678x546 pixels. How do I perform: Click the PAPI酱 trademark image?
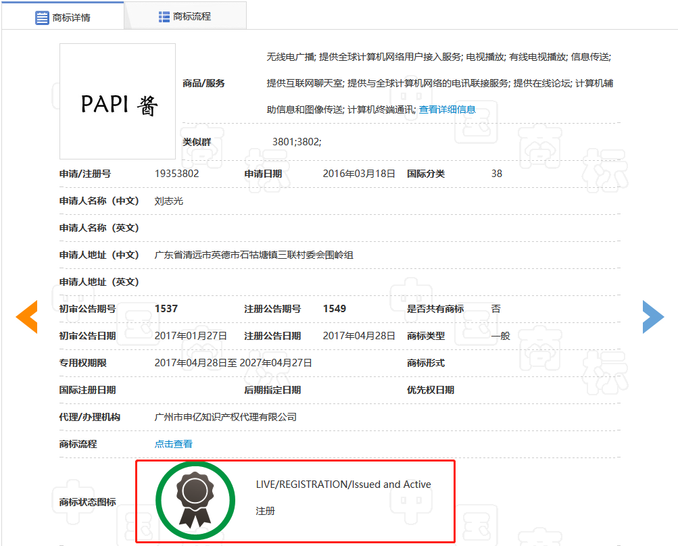(118, 101)
